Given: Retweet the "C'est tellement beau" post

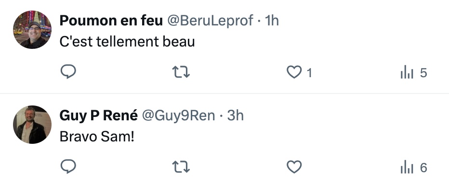Looking at the screenshot, I should (x=181, y=72).
